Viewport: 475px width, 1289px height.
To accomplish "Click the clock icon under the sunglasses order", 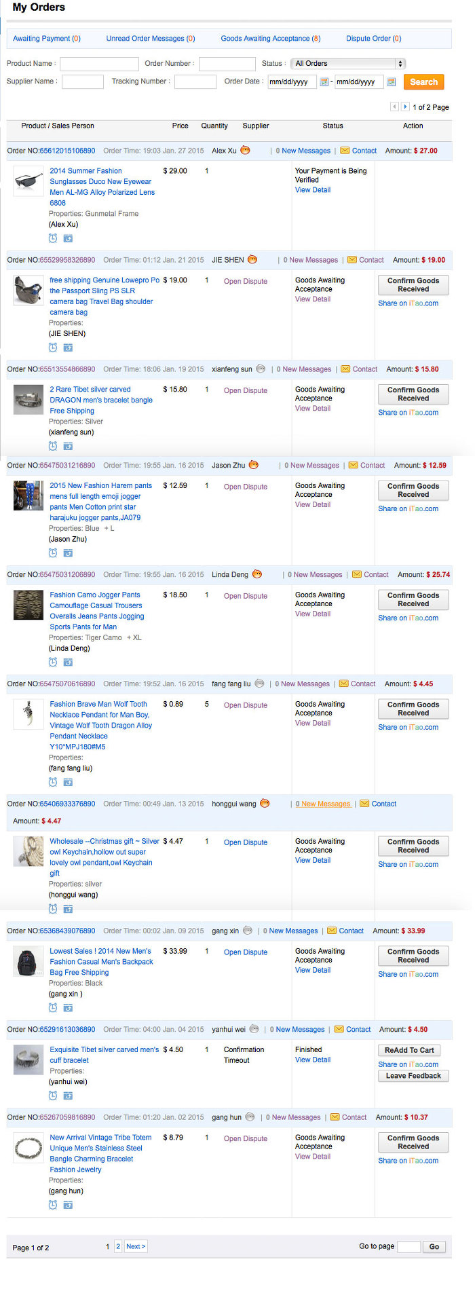I will [53, 238].
